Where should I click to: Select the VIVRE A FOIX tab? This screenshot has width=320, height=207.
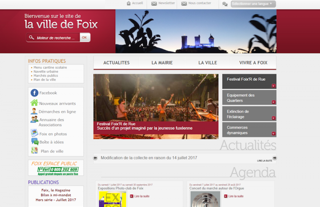click(x=253, y=63)
